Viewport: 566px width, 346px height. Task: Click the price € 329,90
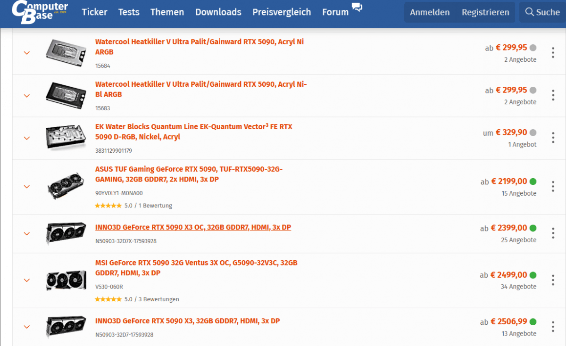coord(511,132)
